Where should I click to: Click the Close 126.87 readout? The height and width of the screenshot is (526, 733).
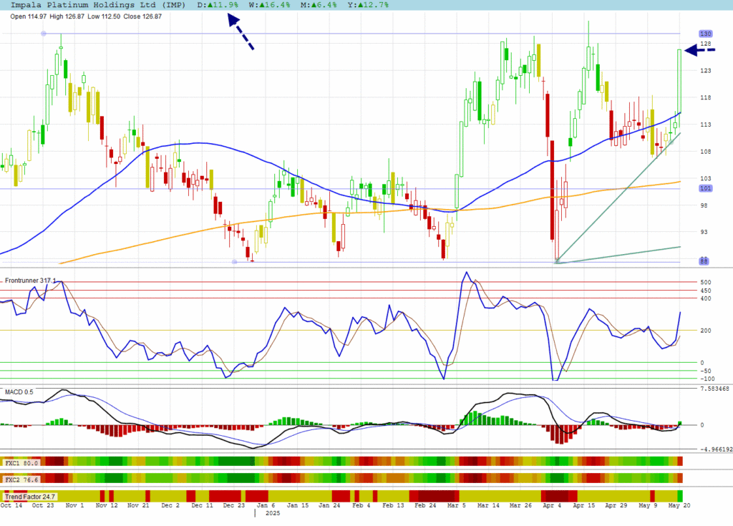coord(142,16)
